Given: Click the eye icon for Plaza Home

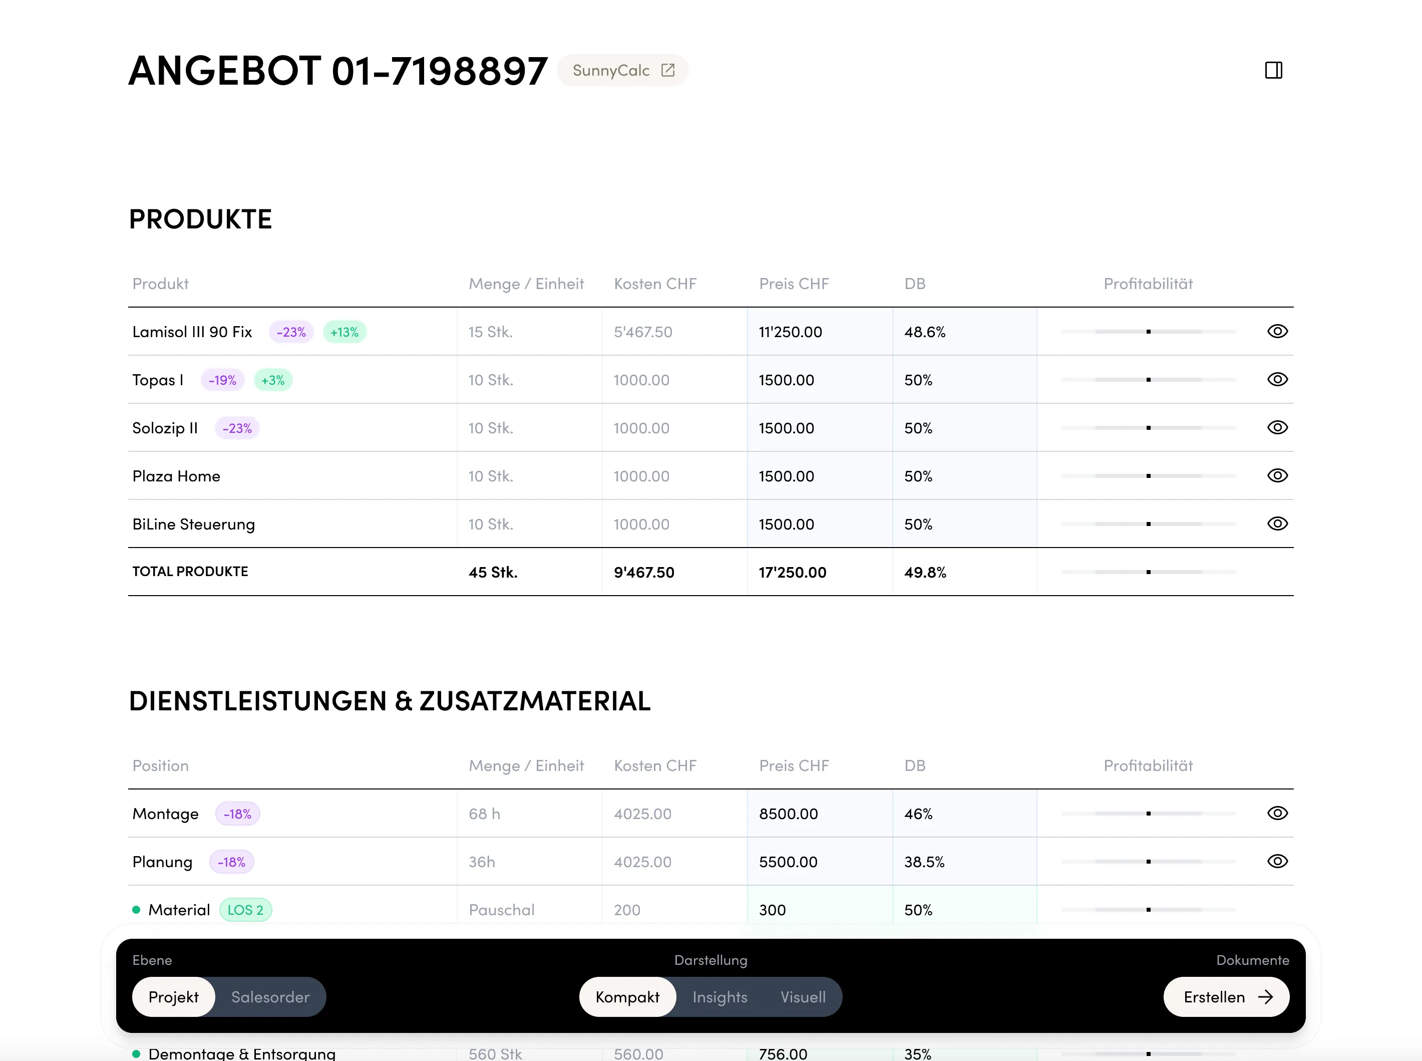Looking at the screenshot, I should click(1278, 476).
